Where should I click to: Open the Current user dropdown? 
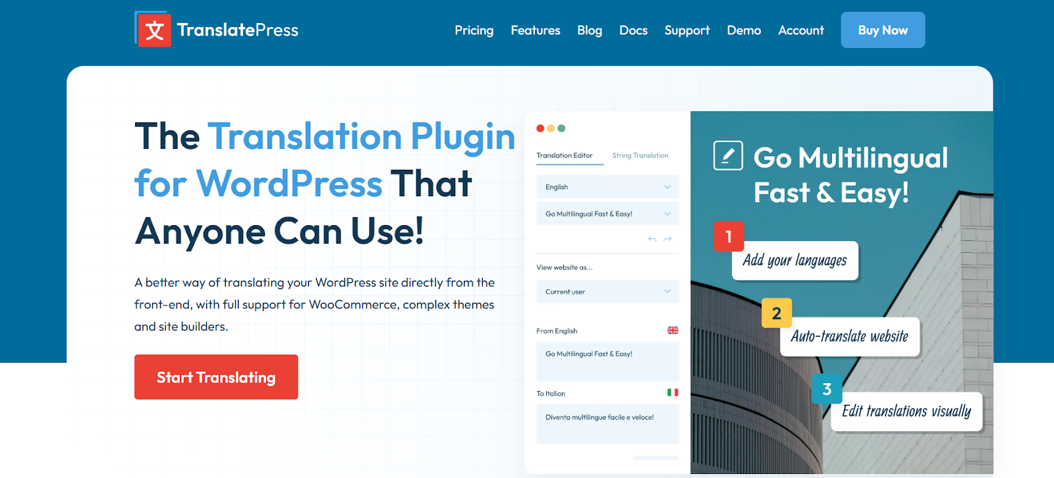(607, 292)
